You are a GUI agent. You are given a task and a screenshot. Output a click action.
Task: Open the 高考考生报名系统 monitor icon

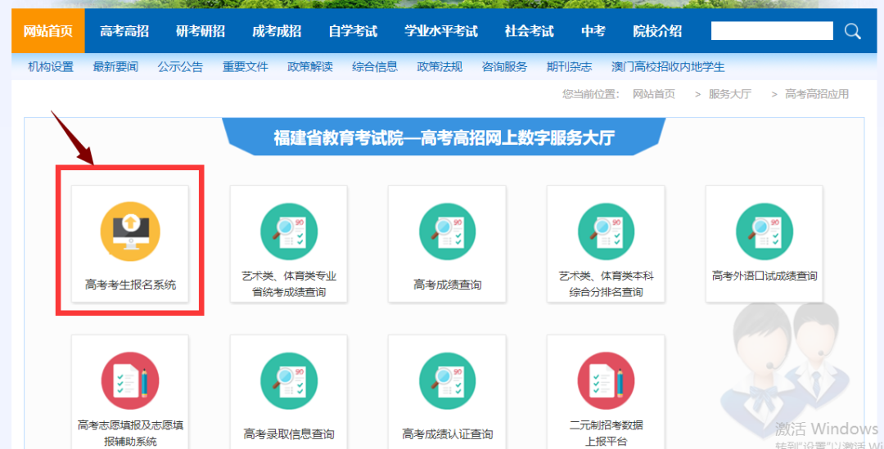click(x=130, y=231)
